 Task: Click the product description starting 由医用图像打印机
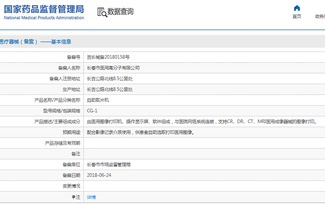pyautogui.click(x=202, y=122)
